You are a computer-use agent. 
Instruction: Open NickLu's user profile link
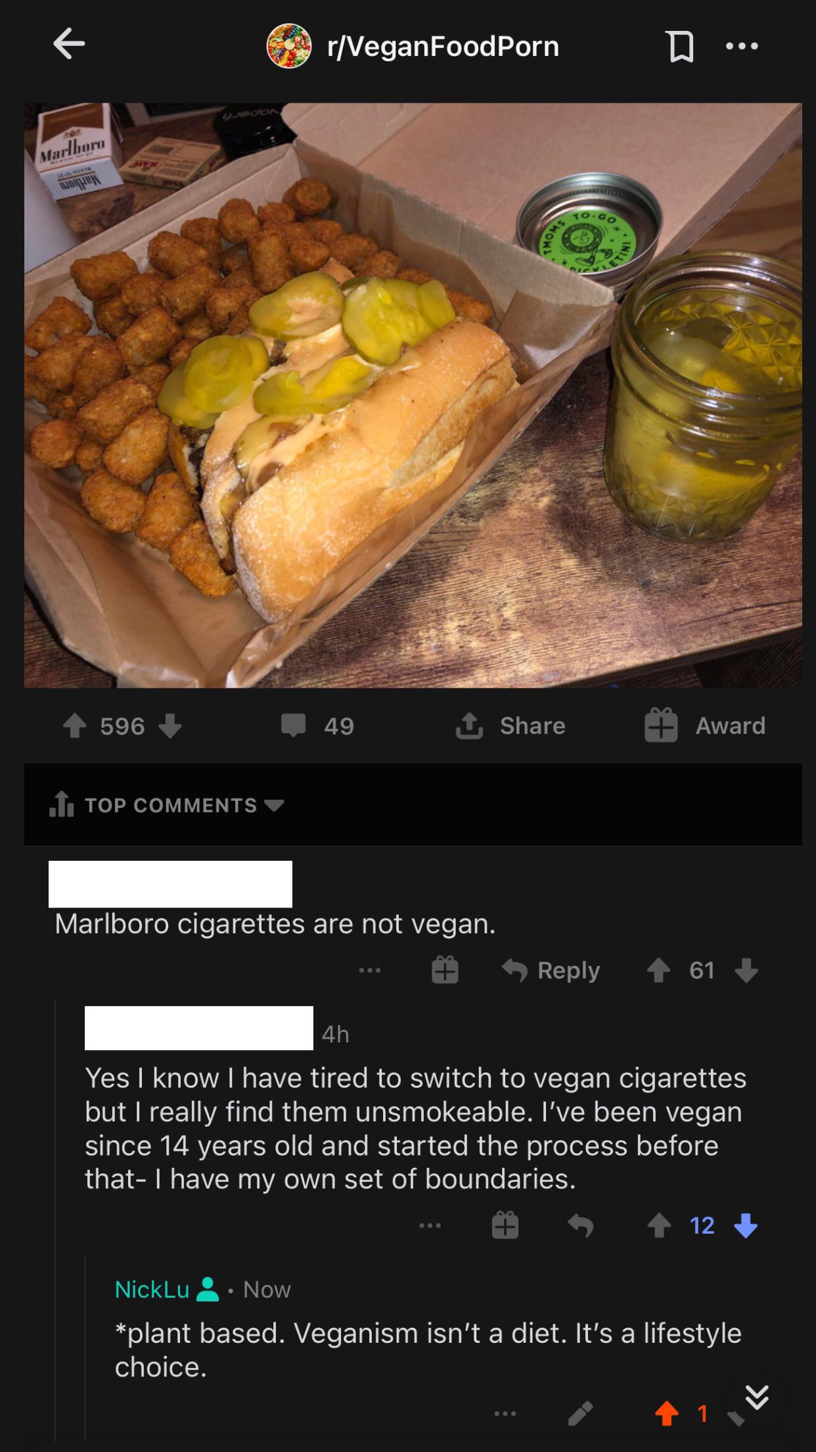point(152,1289)
